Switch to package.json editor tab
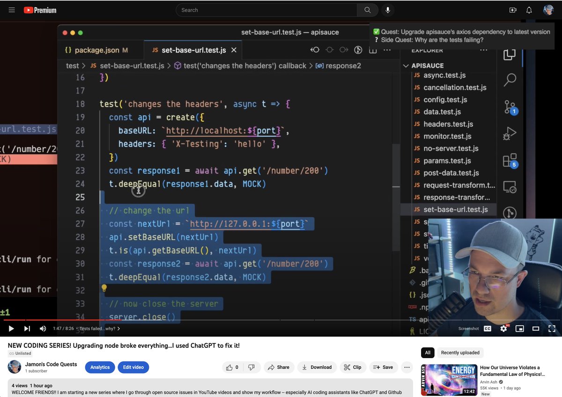Image resolution: width=562 pixels, height=397 pixels. pos(96,50)
